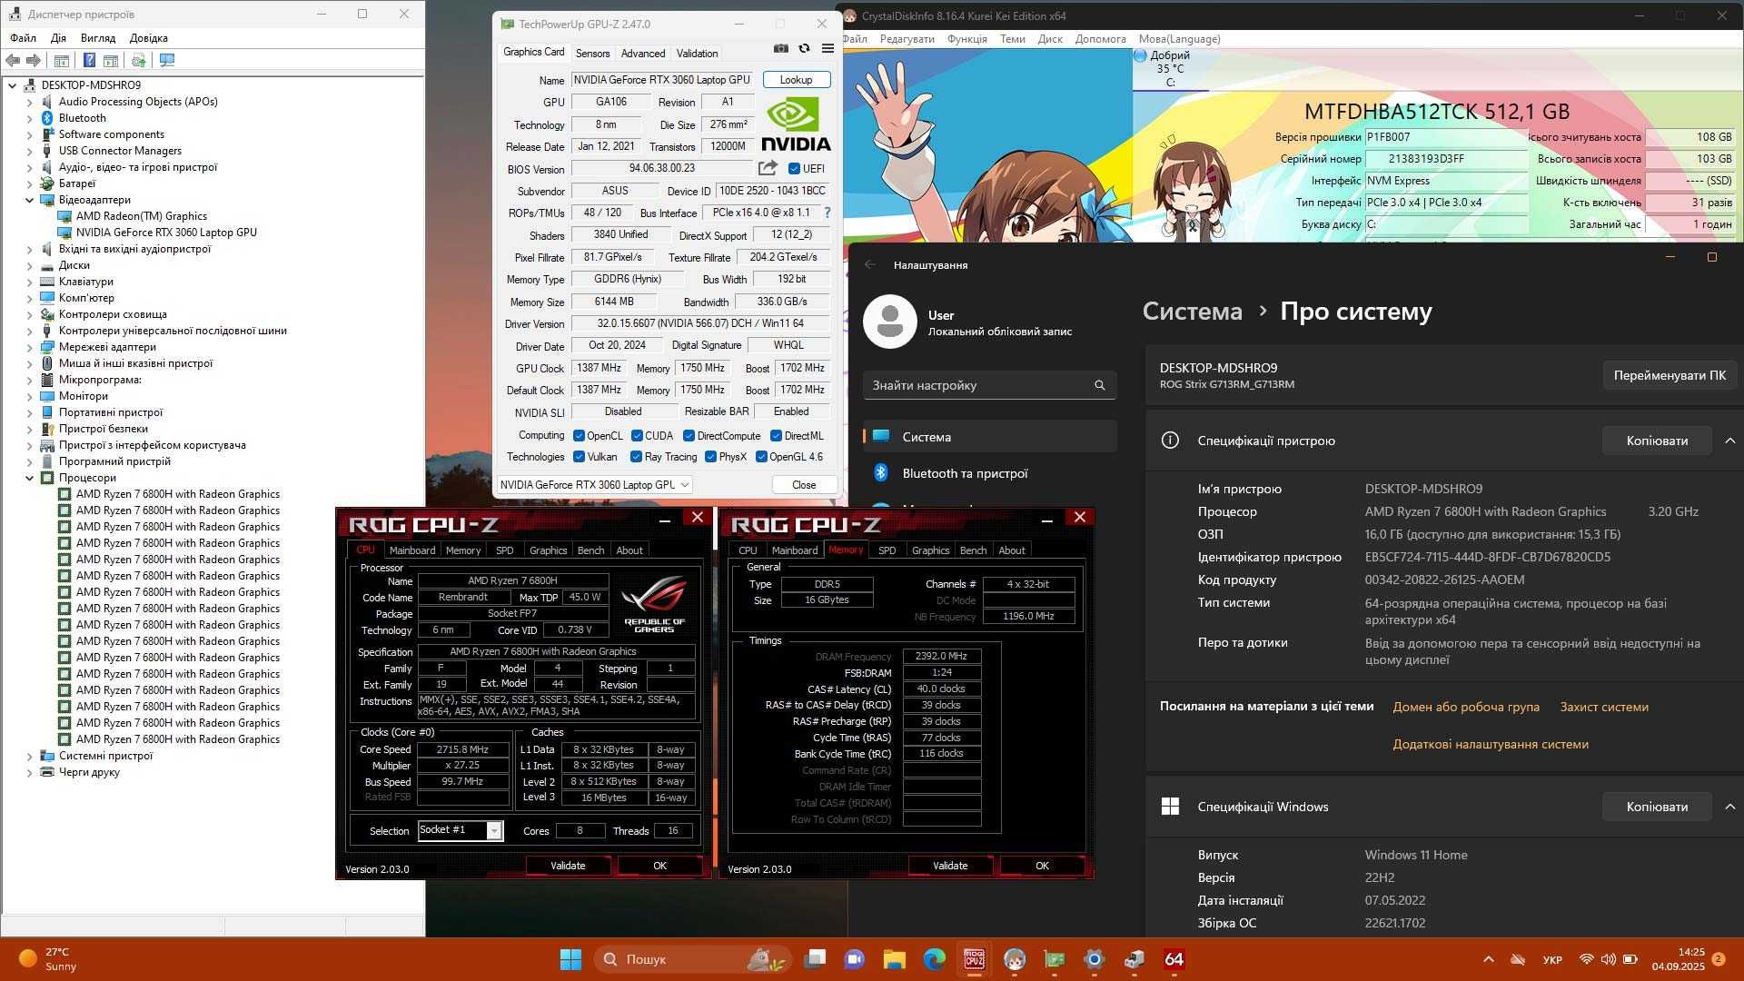Click the red 64 taskbar icon
Image resolution: width=1744 pixels, height=981 pixels.
coord(1174,959)
